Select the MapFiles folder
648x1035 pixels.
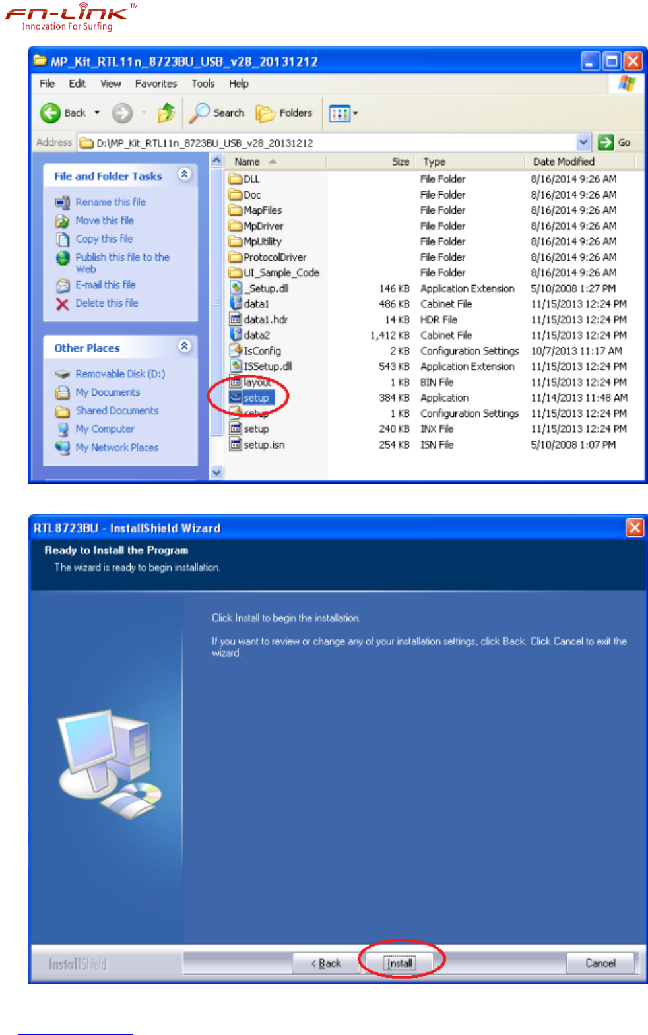point(255,210)
